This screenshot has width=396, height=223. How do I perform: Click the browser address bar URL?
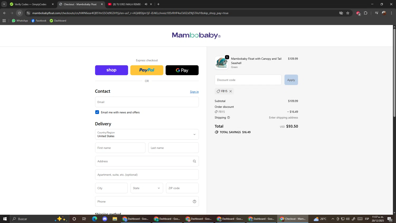click(130, 13)
